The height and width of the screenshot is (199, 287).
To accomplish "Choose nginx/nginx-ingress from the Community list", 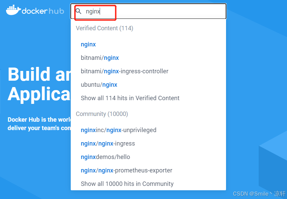I will click(108, 144).
